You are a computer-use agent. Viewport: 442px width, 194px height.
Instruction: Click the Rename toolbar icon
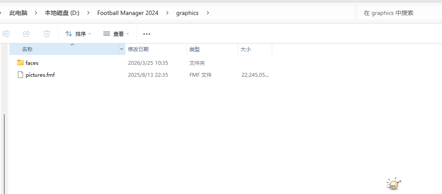pos(6,34)
